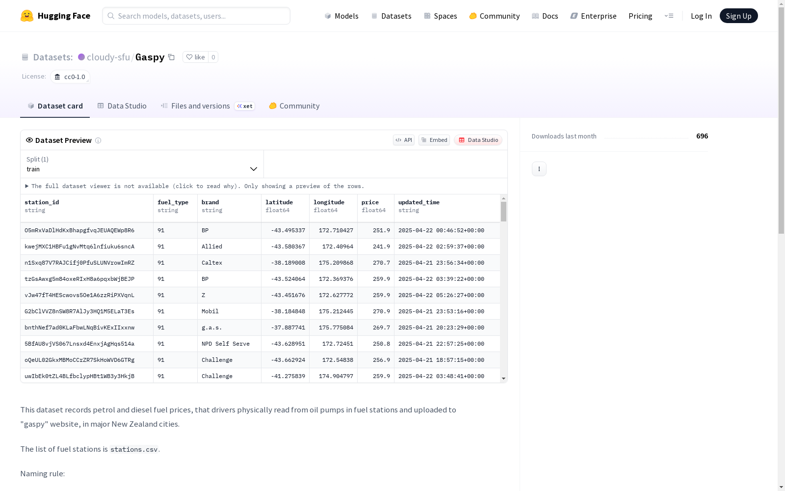The height and width of the screenshot is (491, 785).
Task: Open Enterprise in top navigation
Action: (593, 16)
